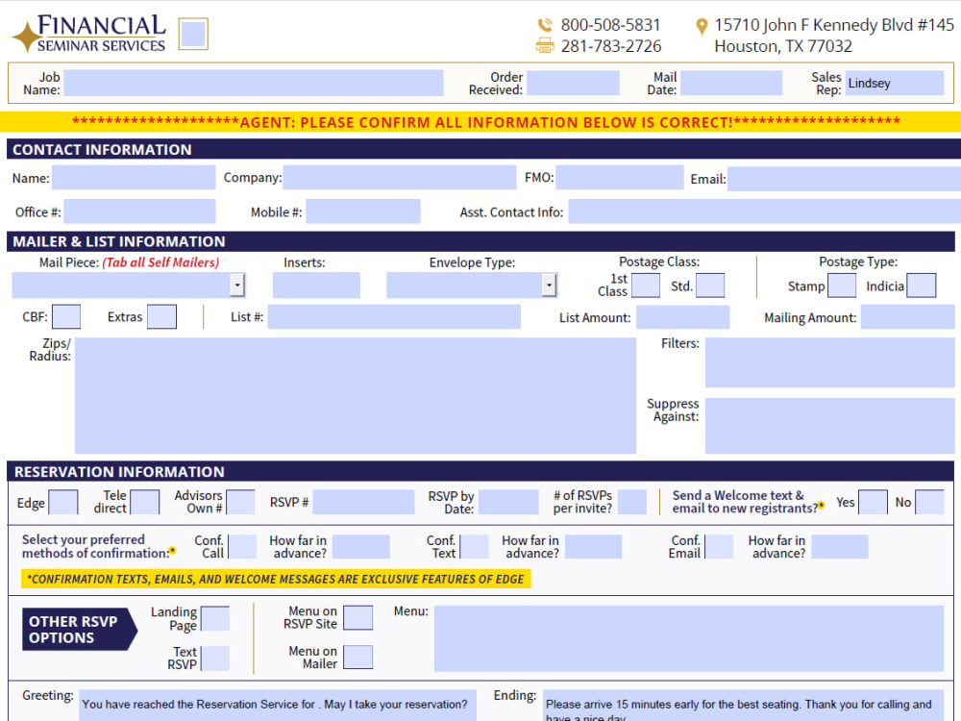
Task: Open the Mail Piece dropdown arrow
Action: coord(237,286)
